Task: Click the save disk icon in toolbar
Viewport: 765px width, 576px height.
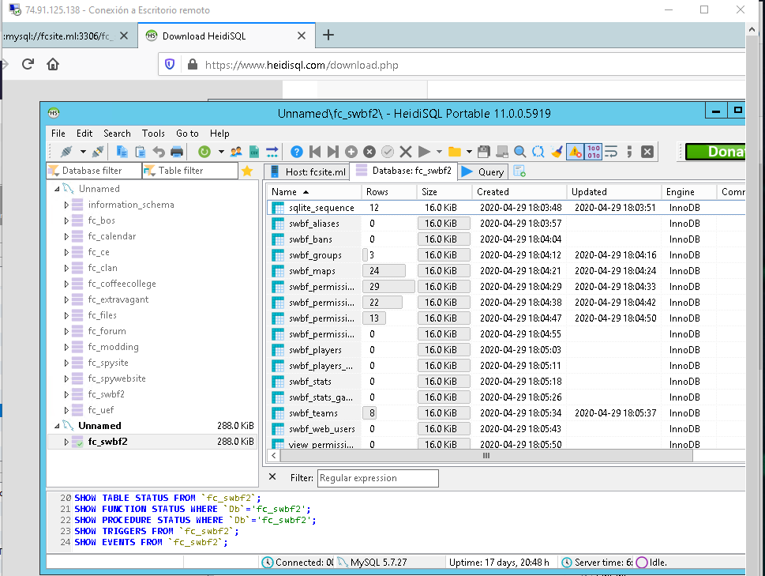Action: click(x=484, y=152)
